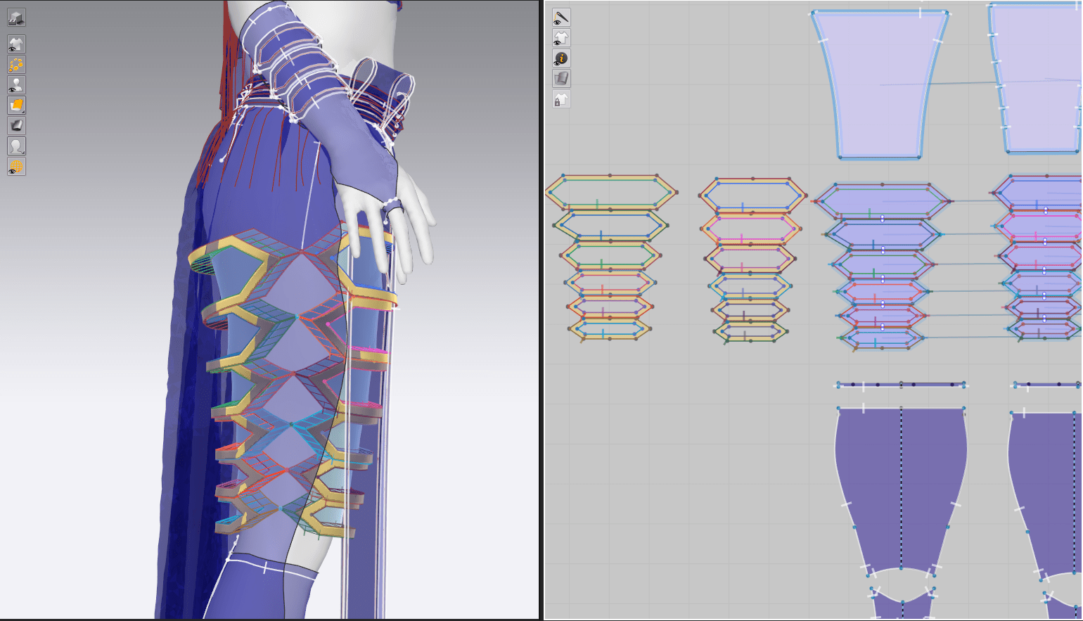Viewport: 1083px width, 621px height.
Task: Click the divider between 3D and 2D windows
Action: coord(541,309)
